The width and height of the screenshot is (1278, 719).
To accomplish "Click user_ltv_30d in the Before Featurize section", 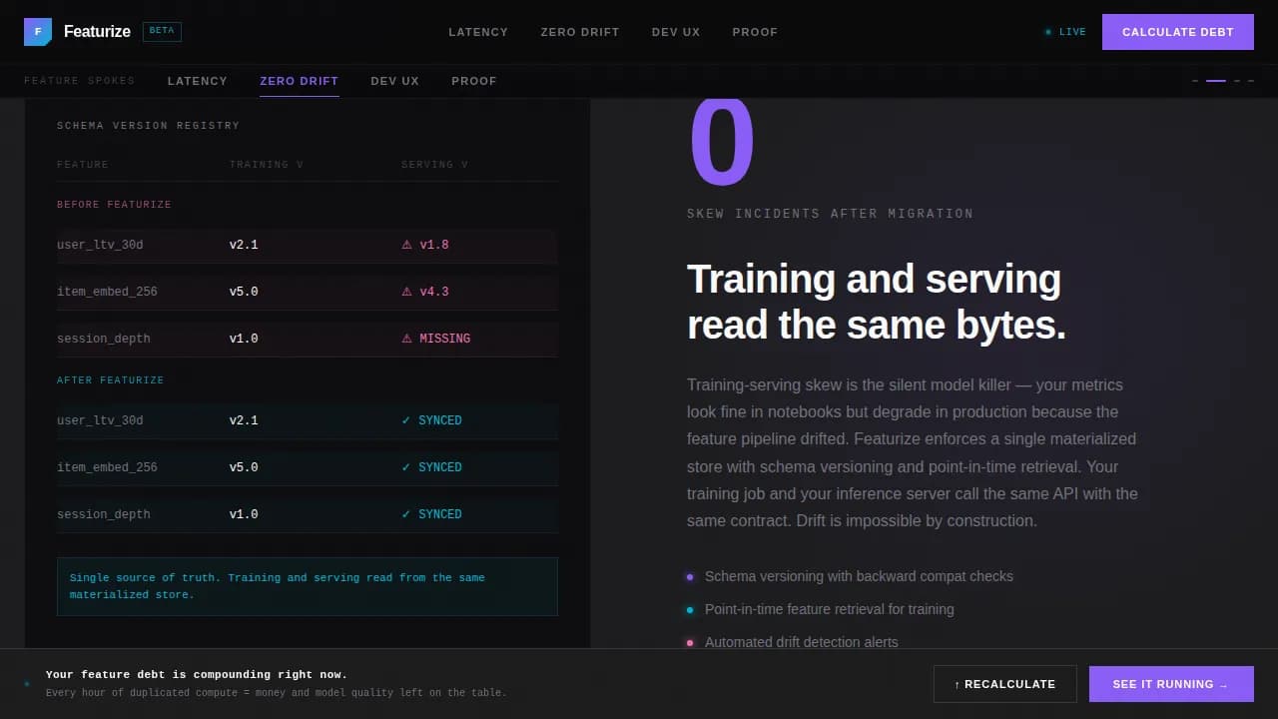I will [100, 245].
